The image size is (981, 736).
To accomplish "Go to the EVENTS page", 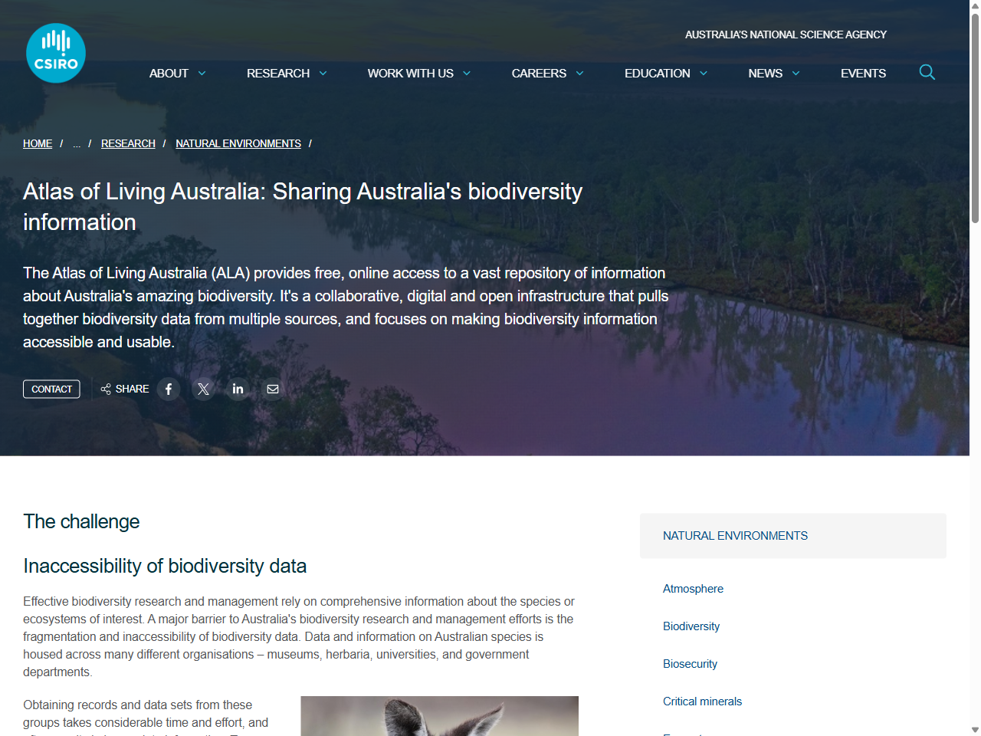I will click(863, 74).
